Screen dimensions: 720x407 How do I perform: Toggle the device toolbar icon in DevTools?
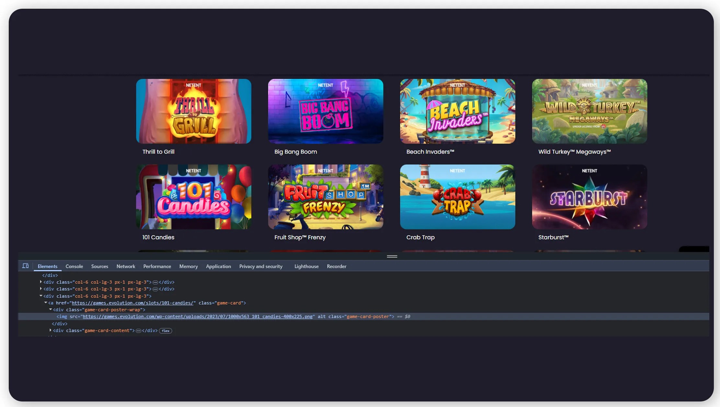pyautogui.click(x=25, y=266)
